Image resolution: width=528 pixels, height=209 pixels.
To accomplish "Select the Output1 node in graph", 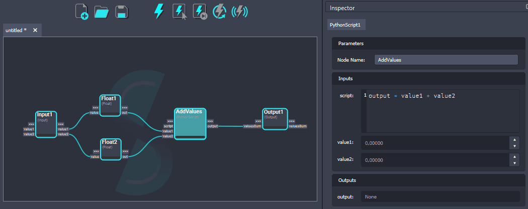I will click(x=275, y=119).
